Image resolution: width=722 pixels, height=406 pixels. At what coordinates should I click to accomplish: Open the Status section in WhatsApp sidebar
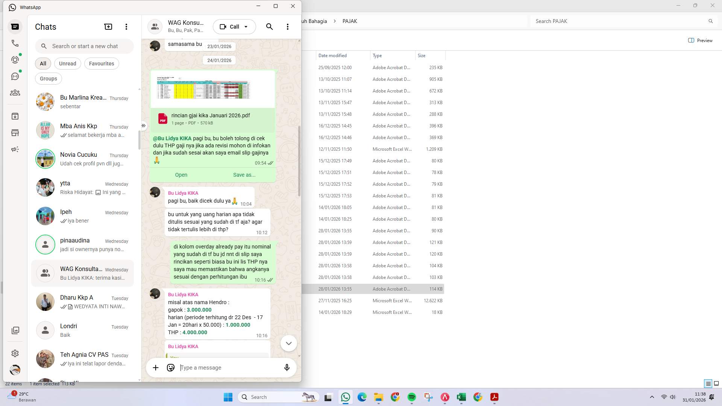click(15, 59)
